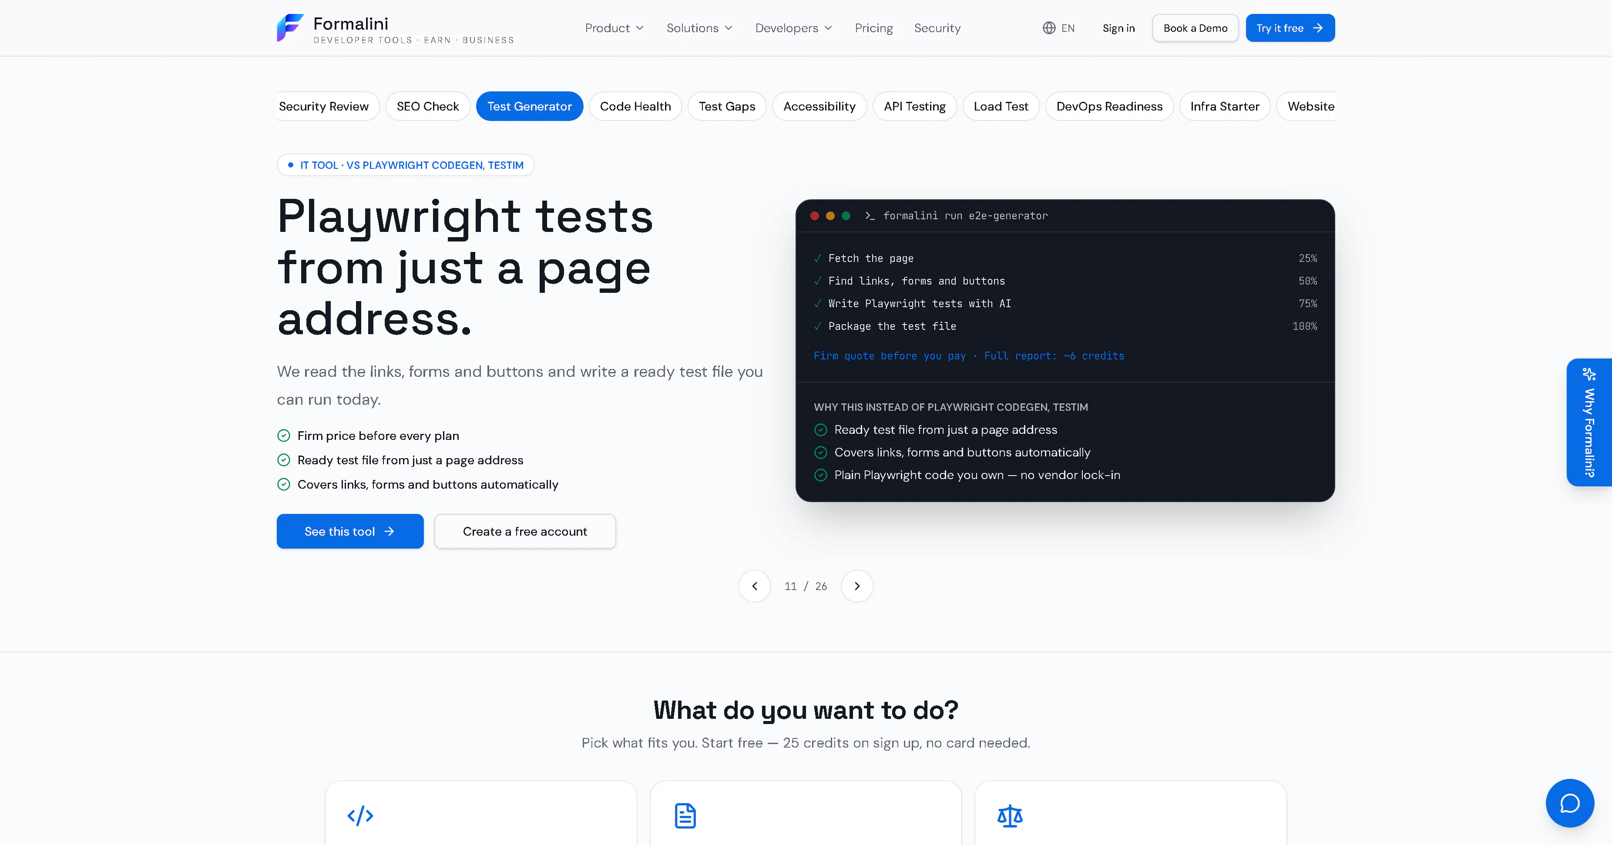Click the Formalini brand name
The height and width of the screenshot is (845, 1612).
tap(350, 24)
